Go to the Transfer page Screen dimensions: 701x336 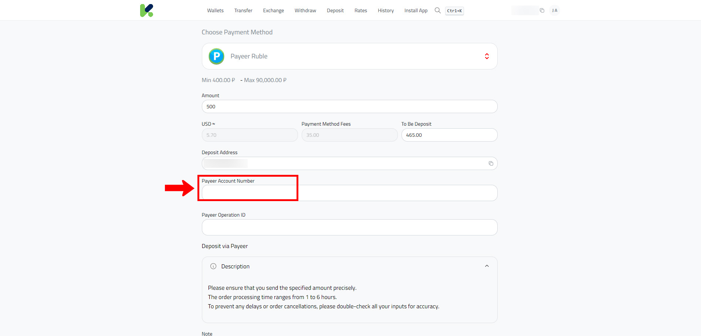click(x=243, y=10)
